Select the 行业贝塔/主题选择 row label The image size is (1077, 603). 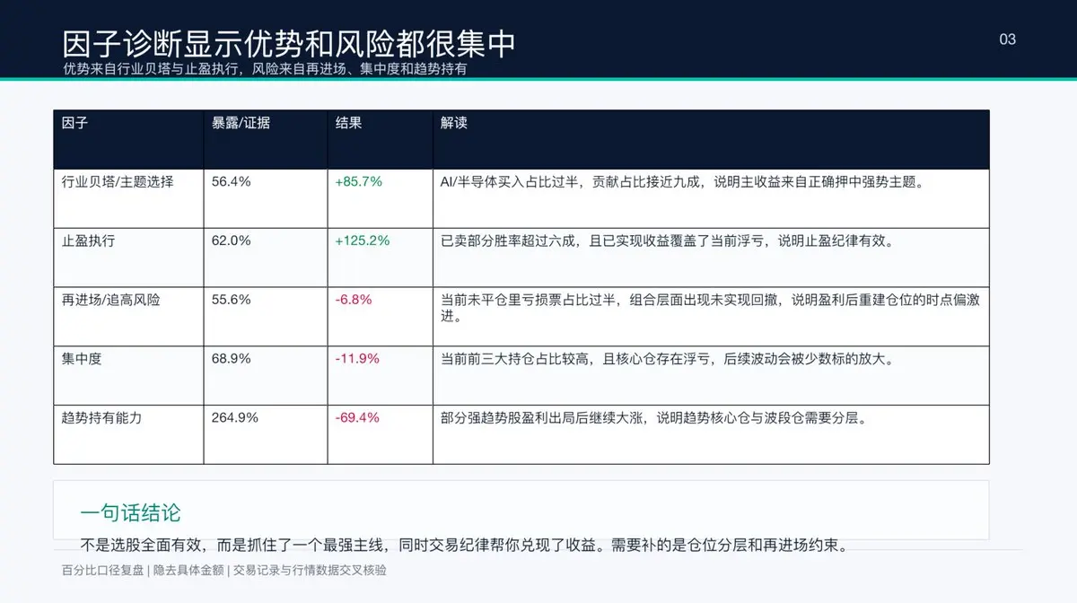pyautogui.click(x=118, y=181)
